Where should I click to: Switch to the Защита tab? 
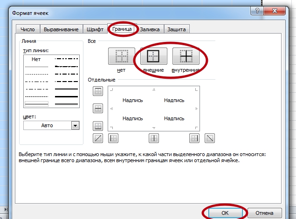coord(177,29)
